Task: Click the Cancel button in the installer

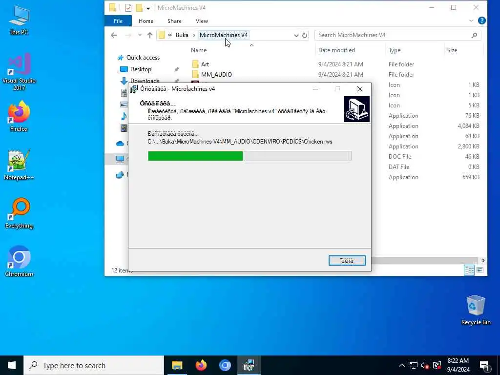Action: click(347, 261)
